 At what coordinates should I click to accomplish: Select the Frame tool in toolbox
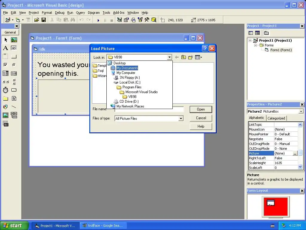coord(6,57)
